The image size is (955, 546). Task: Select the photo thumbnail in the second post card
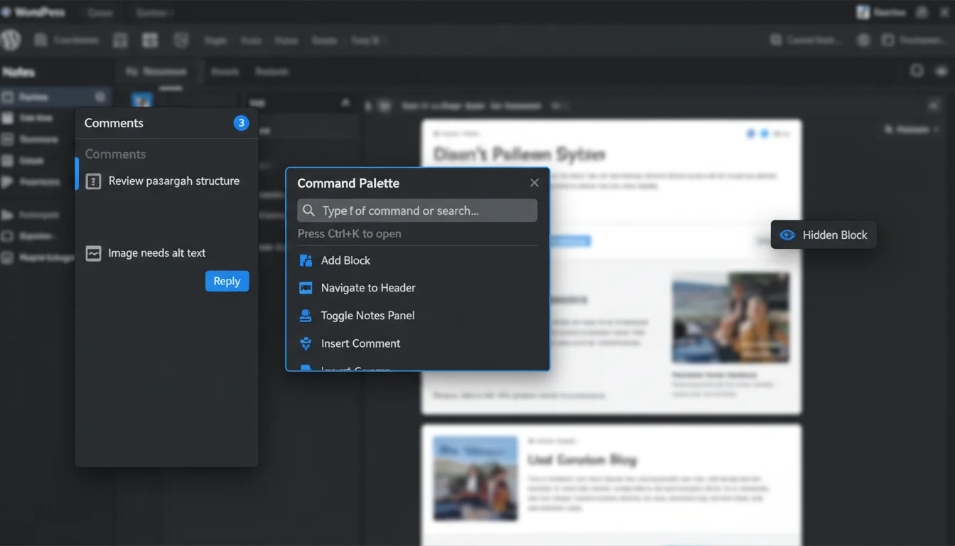pyautogui.click(x=475, y=478)
